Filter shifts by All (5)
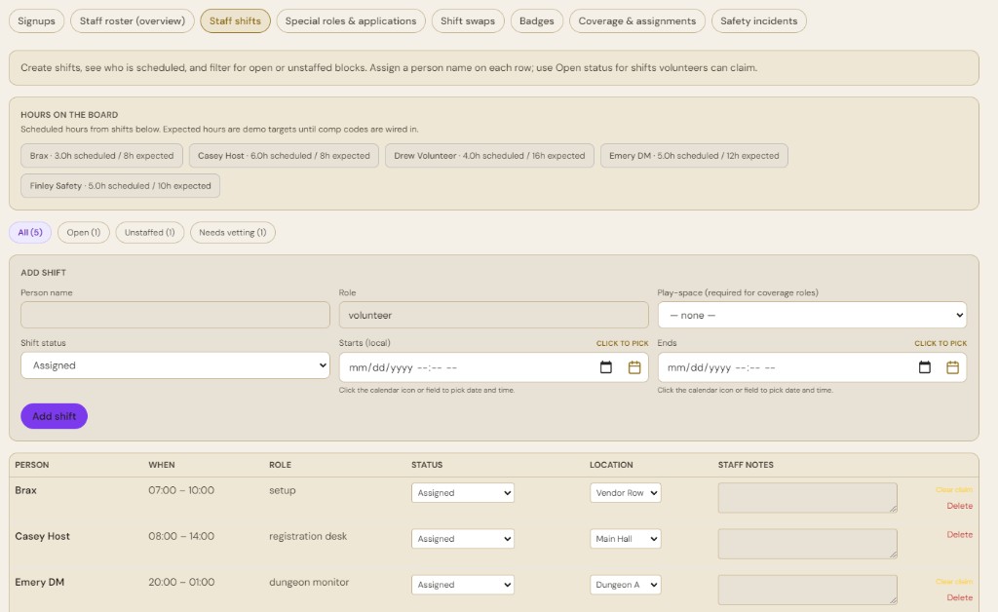998x612 pixels. pyautogui.click(x=30, y=232)
